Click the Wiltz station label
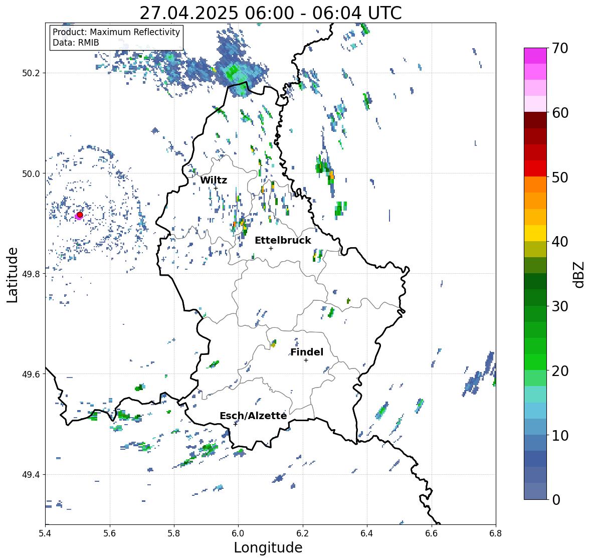Viewport: 591px width, 560px height. click(x=214, y=180)
